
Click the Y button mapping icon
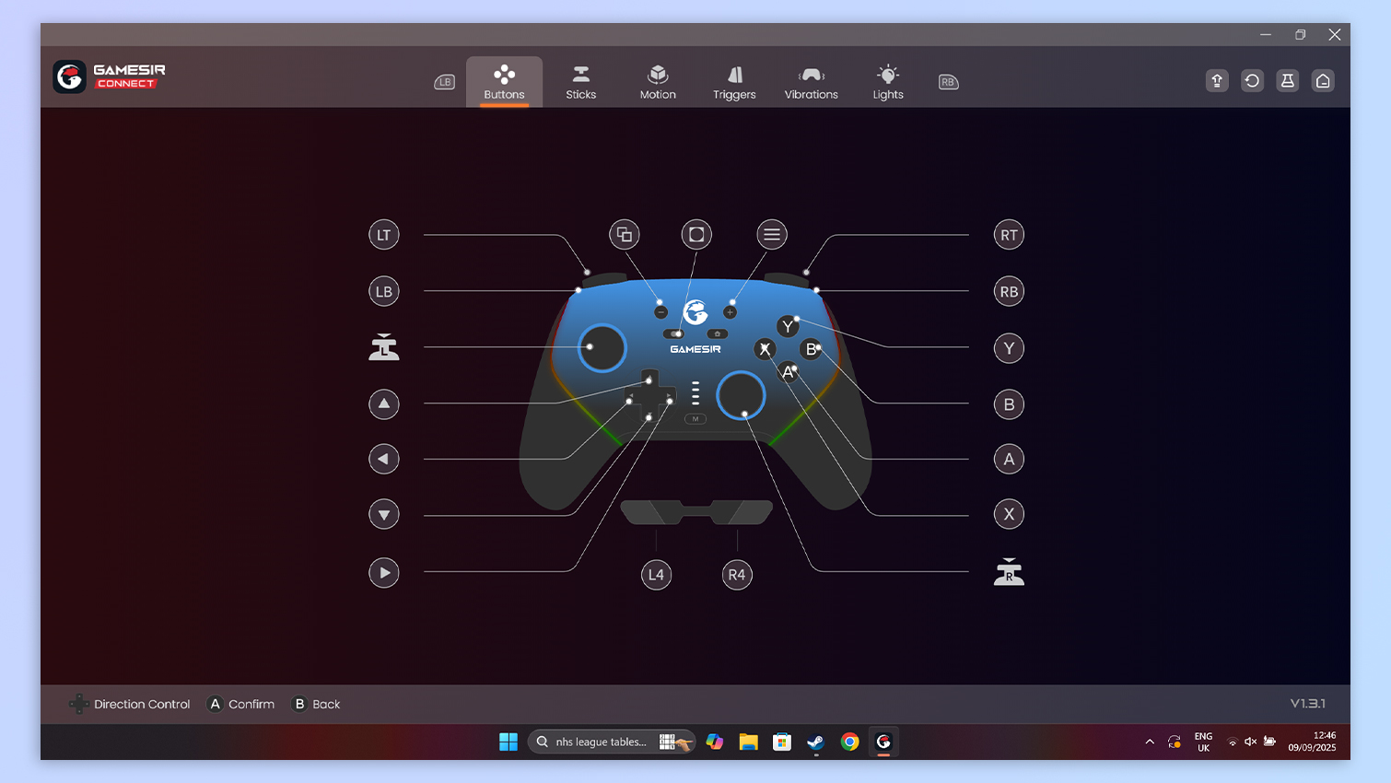point(1009,348)
